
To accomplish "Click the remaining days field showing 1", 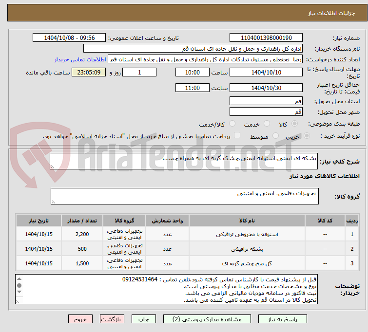I will click(139, 72).
